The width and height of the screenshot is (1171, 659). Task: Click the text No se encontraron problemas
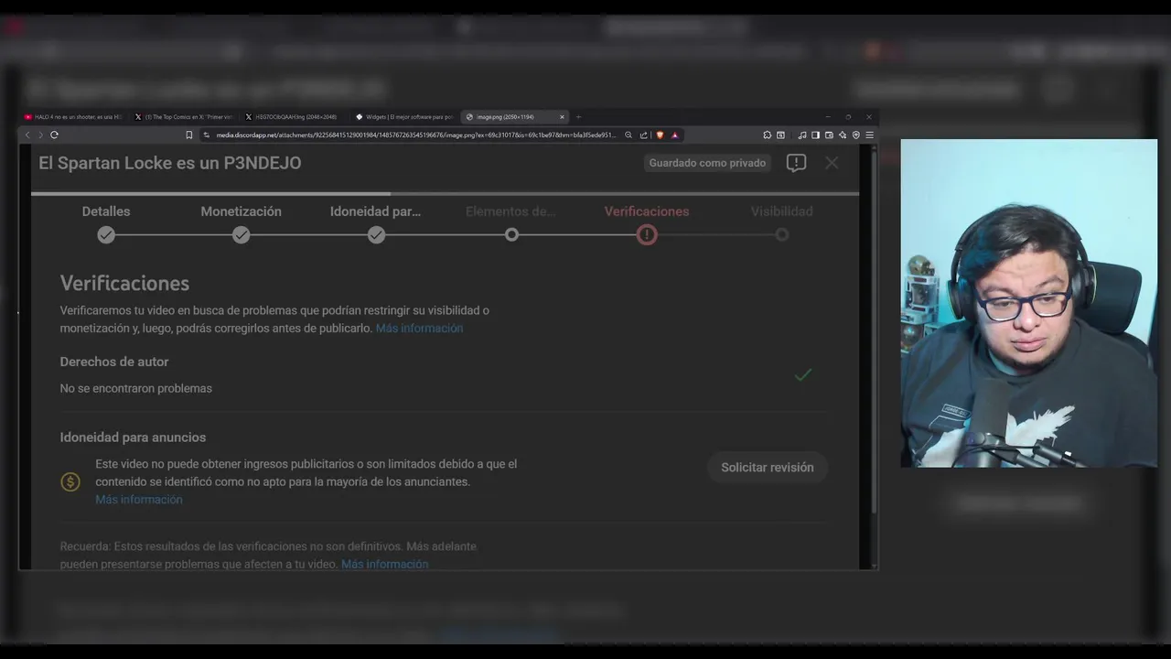click(x=136, y=388)
